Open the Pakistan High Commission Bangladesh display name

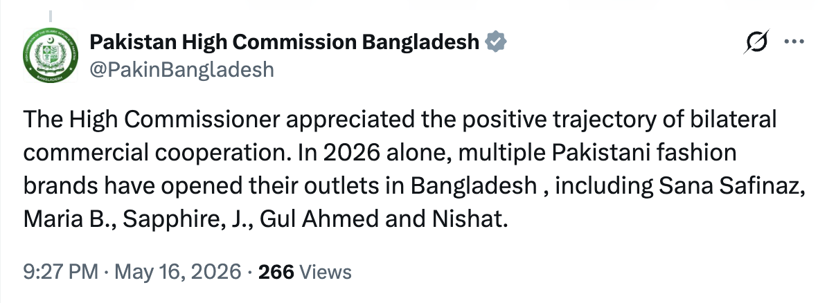[x=284, y=42]
